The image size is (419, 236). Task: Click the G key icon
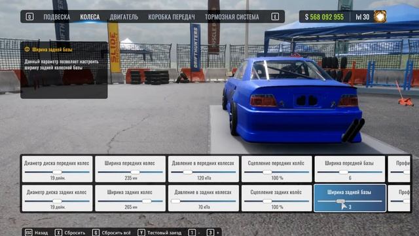(96, 233)
